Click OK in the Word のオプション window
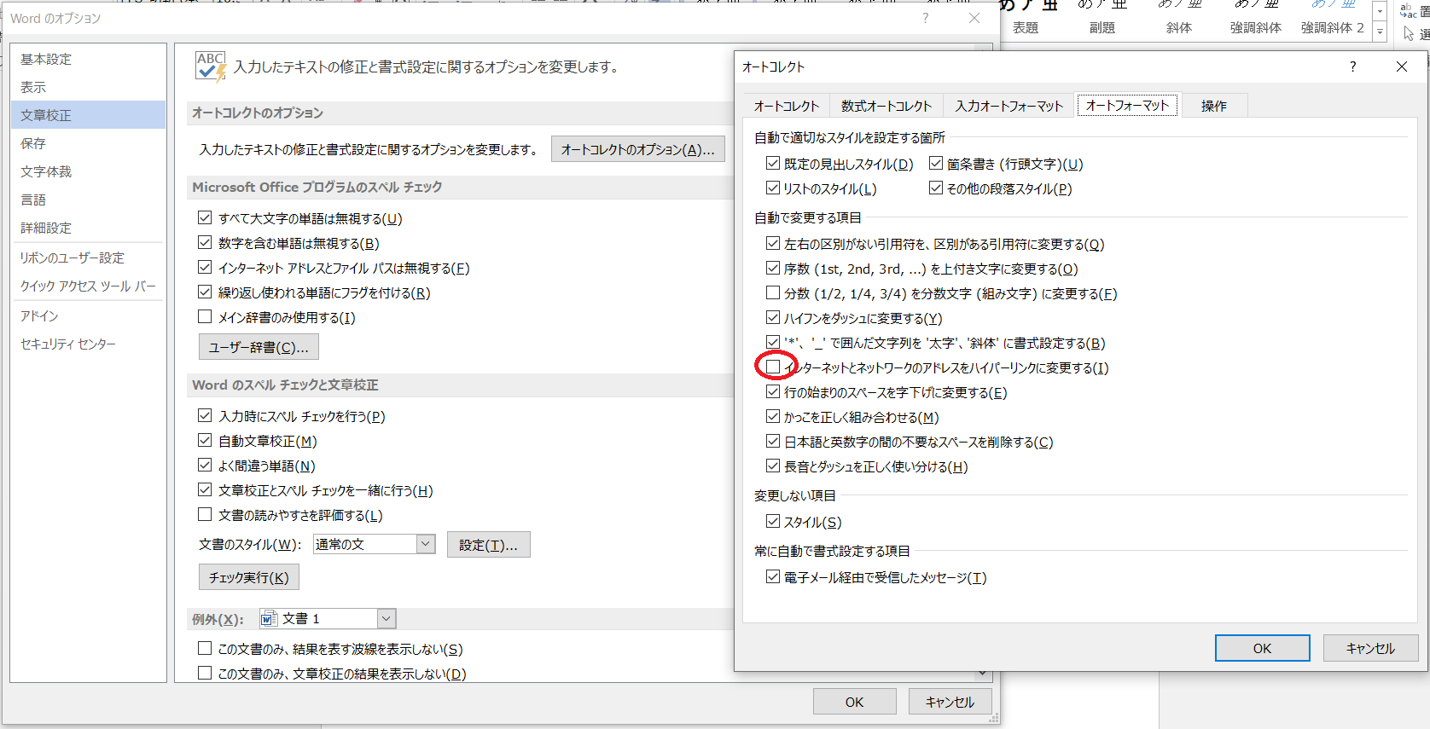The height and width of the screenshot is (729, 1430). (854, 702)
